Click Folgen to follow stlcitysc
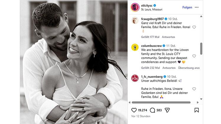 (187, 7)
